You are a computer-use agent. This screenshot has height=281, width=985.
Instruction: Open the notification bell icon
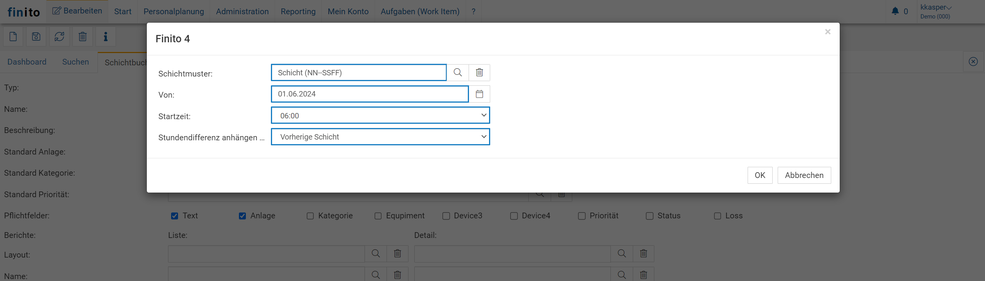point(895,12)
